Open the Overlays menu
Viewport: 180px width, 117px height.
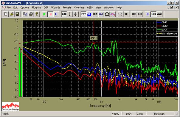(x=79, y=7)
